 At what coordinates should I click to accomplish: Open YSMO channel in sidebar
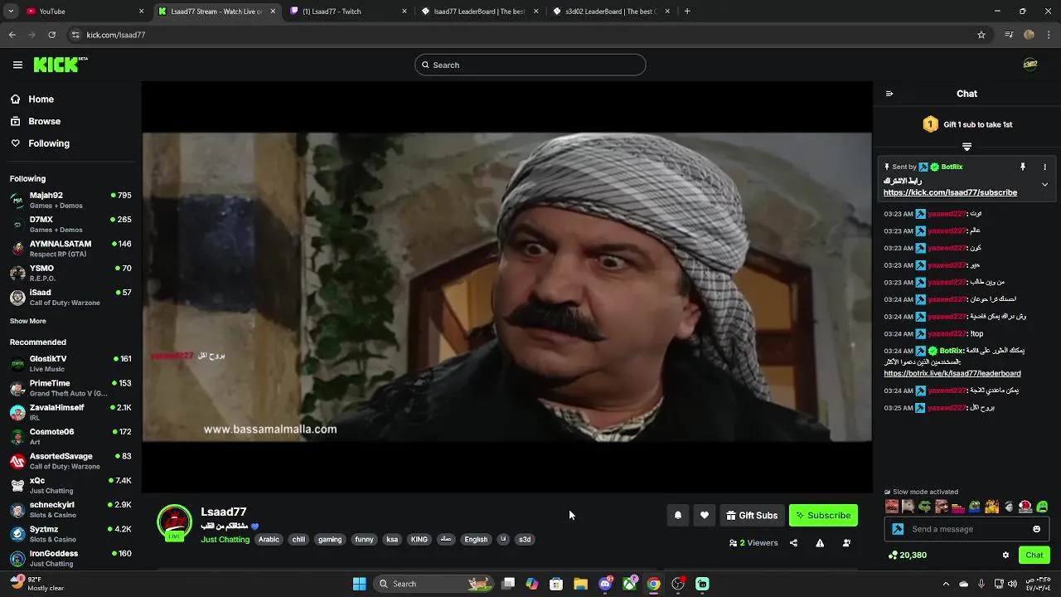[70, 273]
